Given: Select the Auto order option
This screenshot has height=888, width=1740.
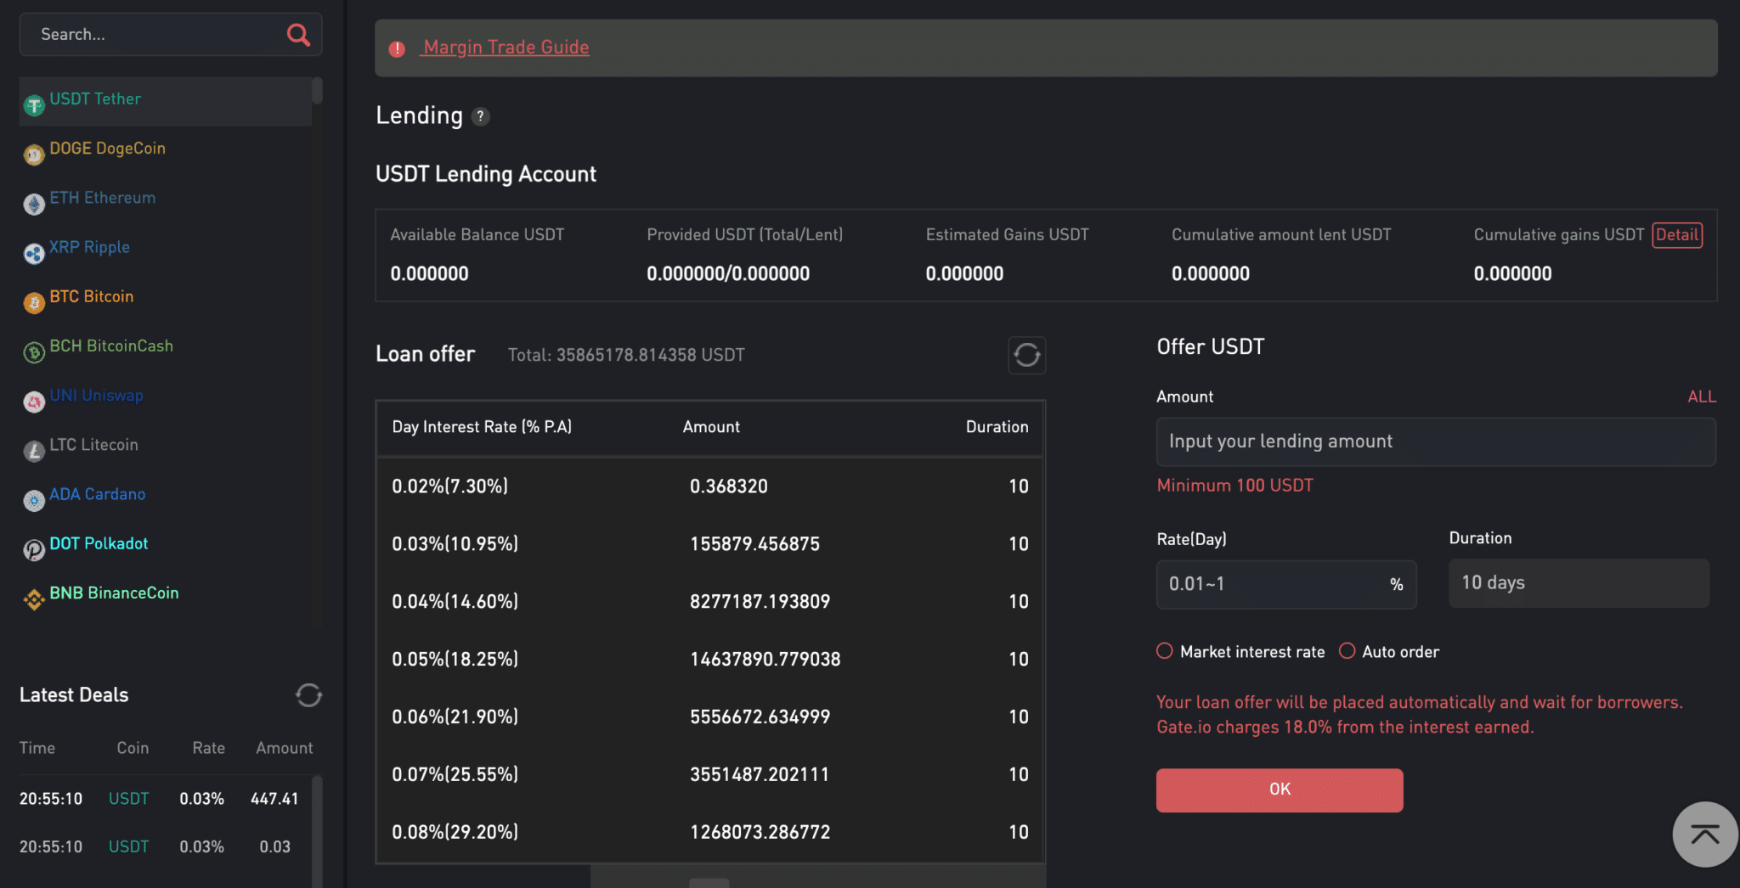Looking at the screenshot, I should point(1347,651).
